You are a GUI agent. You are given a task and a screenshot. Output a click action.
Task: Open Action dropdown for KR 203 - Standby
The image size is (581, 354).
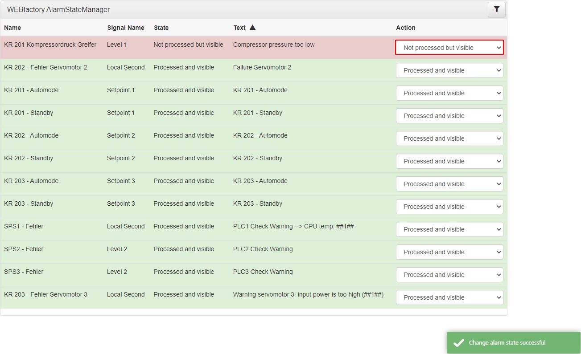(x=449, y=207)
